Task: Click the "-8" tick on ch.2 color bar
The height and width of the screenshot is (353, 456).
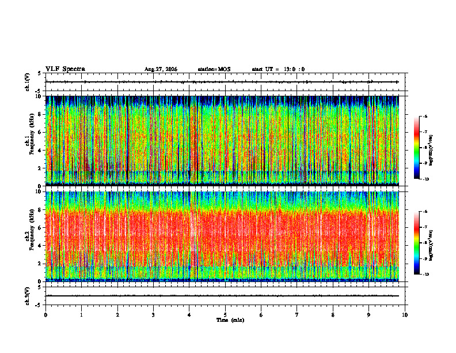Action: (425, 243)
